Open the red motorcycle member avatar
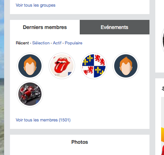This screenshot has width=164, height=155. (x=30, y=94)
